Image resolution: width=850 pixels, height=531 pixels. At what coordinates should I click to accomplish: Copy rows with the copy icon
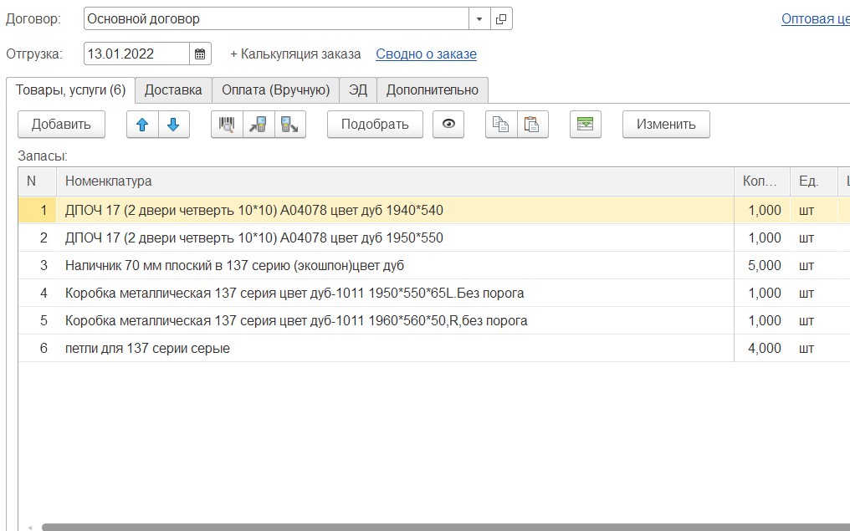click(500, 125)
